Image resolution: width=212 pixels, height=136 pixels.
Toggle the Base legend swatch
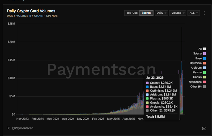tap(205, 58)
